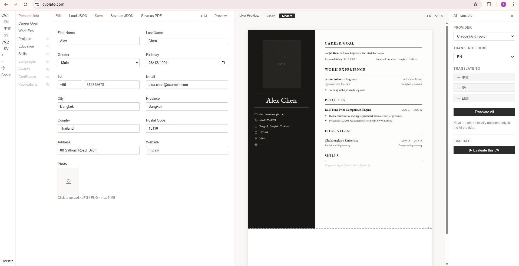The height and width of the screenshot is (266, 519).
Task: Click photo placeholder in CV preview
Action: pos(281,64)
